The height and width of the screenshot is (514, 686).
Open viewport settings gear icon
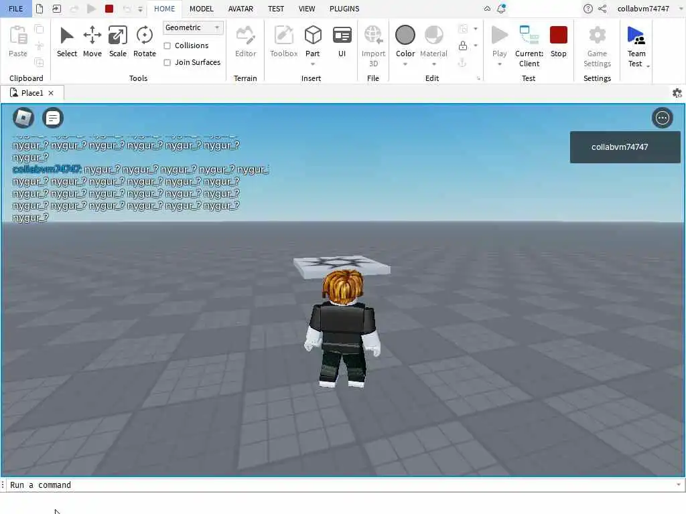click(x=677, y=92)
